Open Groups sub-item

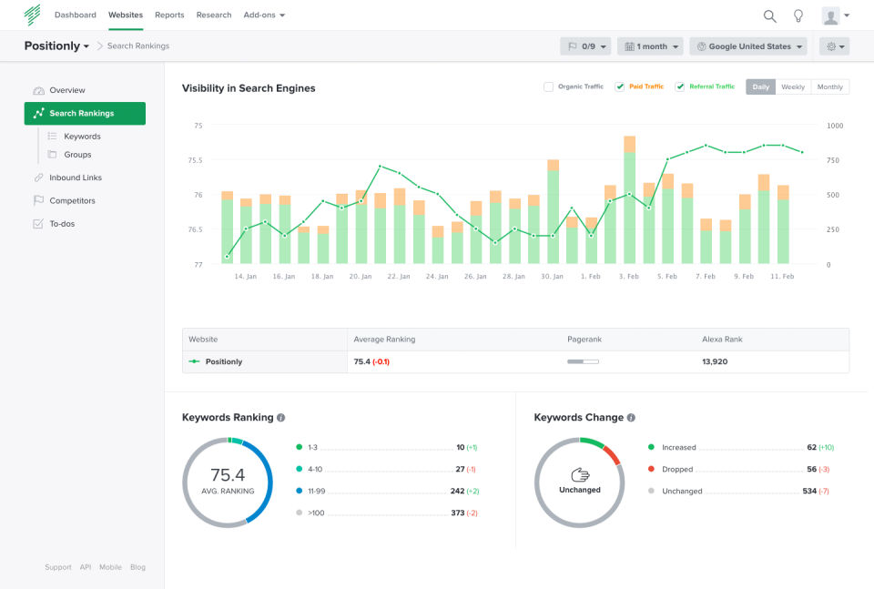coord(77,155)
